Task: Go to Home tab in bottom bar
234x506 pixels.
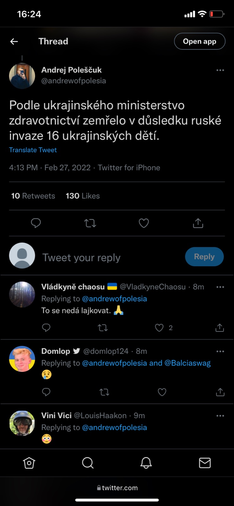Action: pyautogui.click(x=29, y=463)
